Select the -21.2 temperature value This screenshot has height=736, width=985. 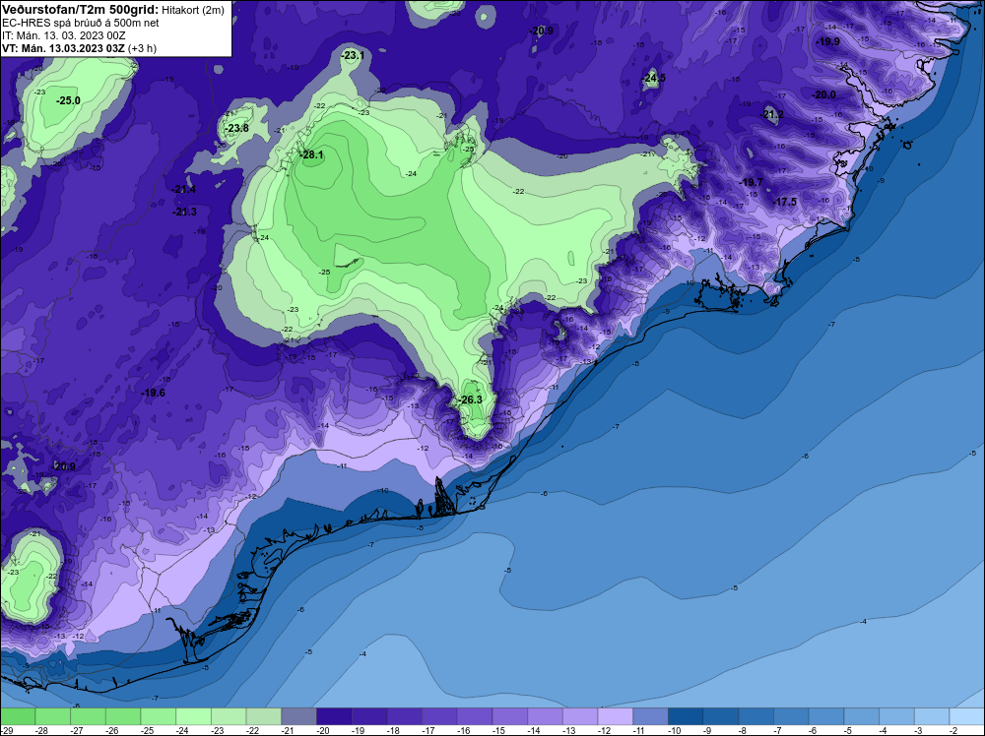pos(772,114)
